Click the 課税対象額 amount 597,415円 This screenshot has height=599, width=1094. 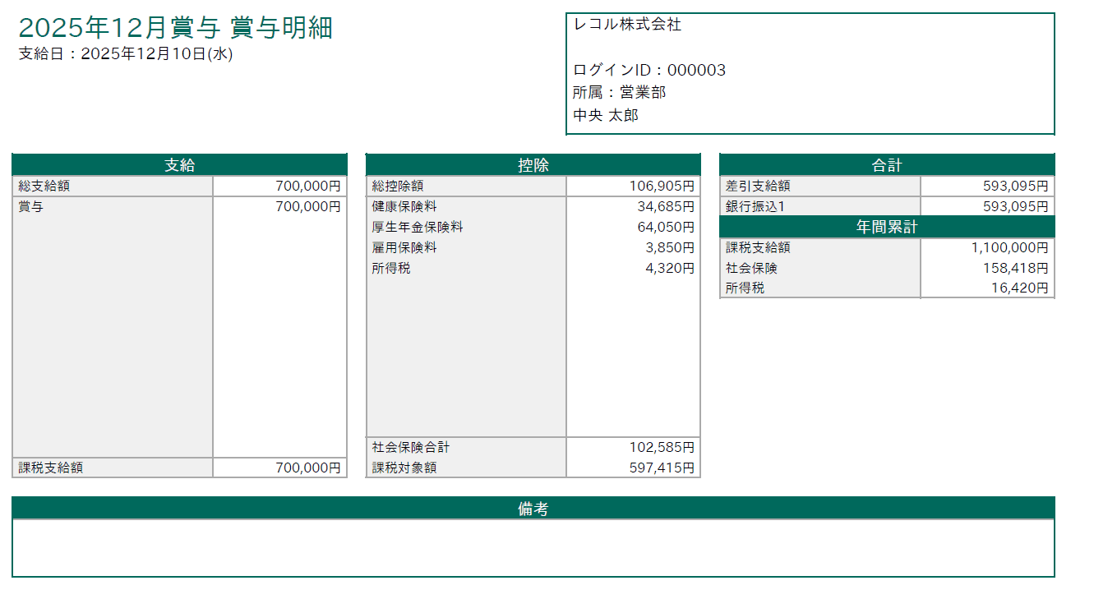pyautogui.click(x=662, y=468)
